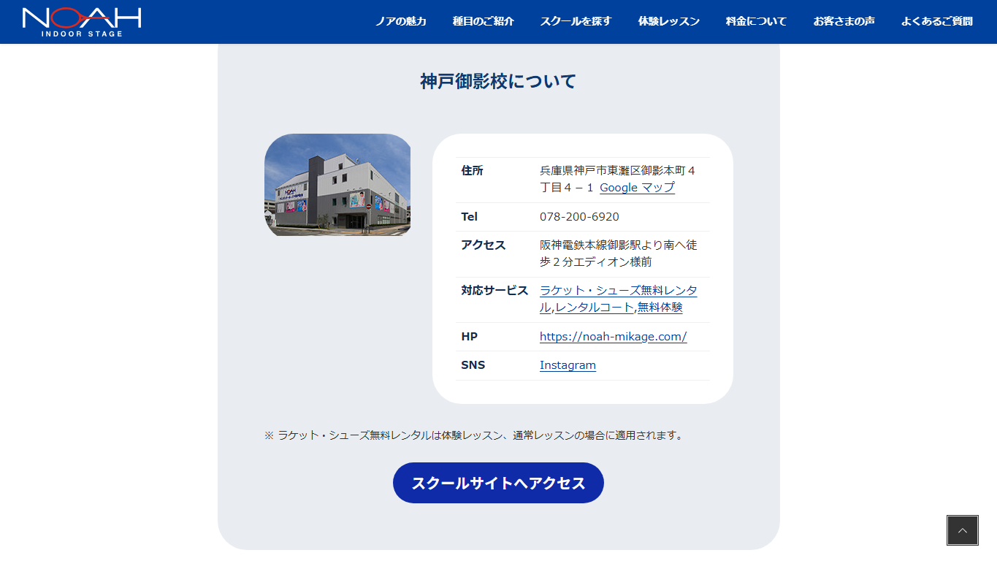
Task: Open the ノアの魅力 menu item
Action: tap(401, 21)
